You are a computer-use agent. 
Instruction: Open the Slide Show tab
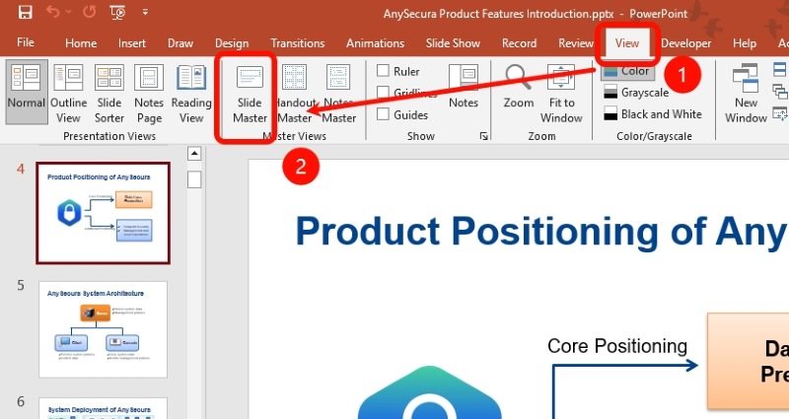coord(453,43)
